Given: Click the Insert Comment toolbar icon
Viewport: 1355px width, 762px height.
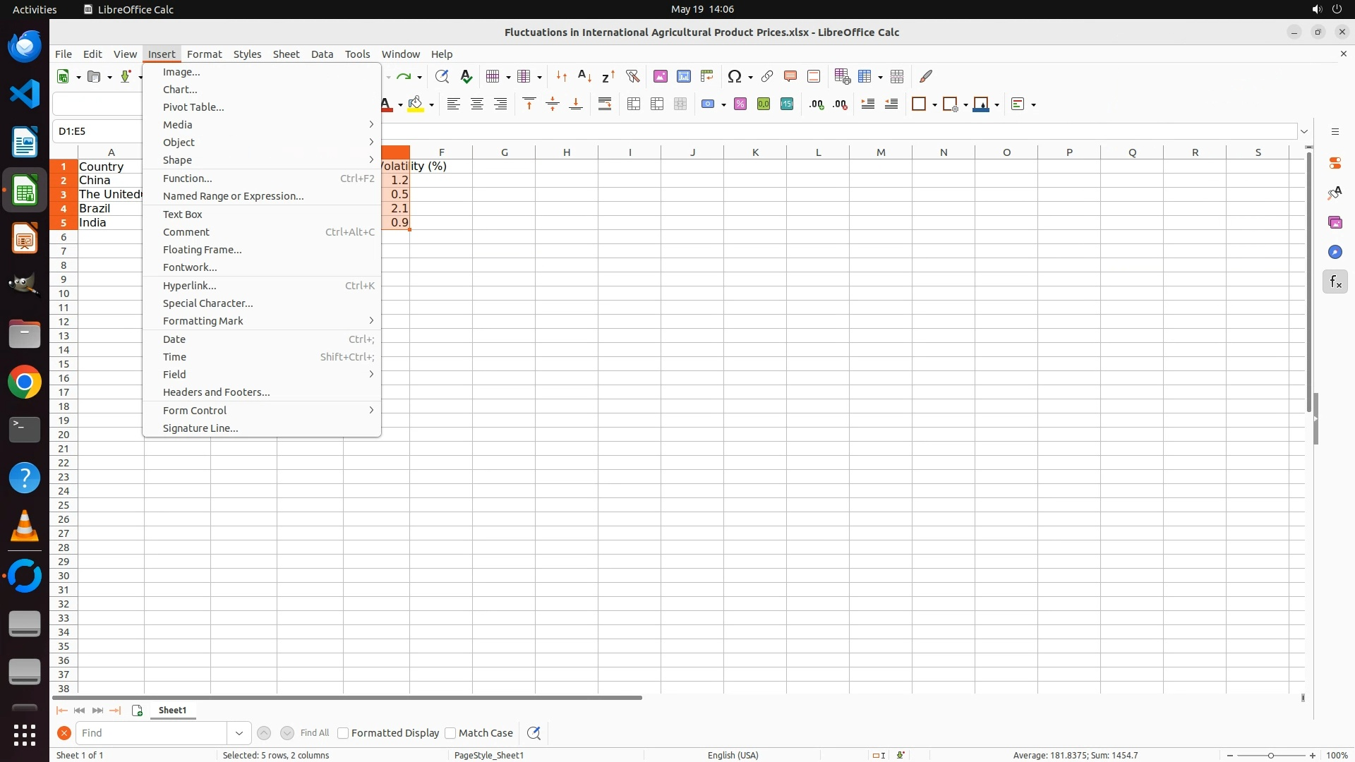Looking at the screenshot, I should tap(790, 76).
